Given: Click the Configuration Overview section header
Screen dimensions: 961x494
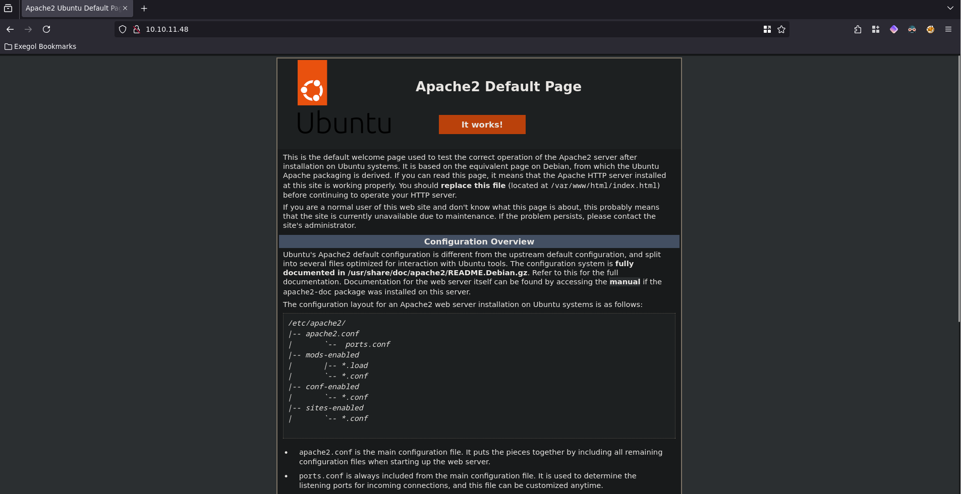Looking at the screenshot, I should 479,241.
